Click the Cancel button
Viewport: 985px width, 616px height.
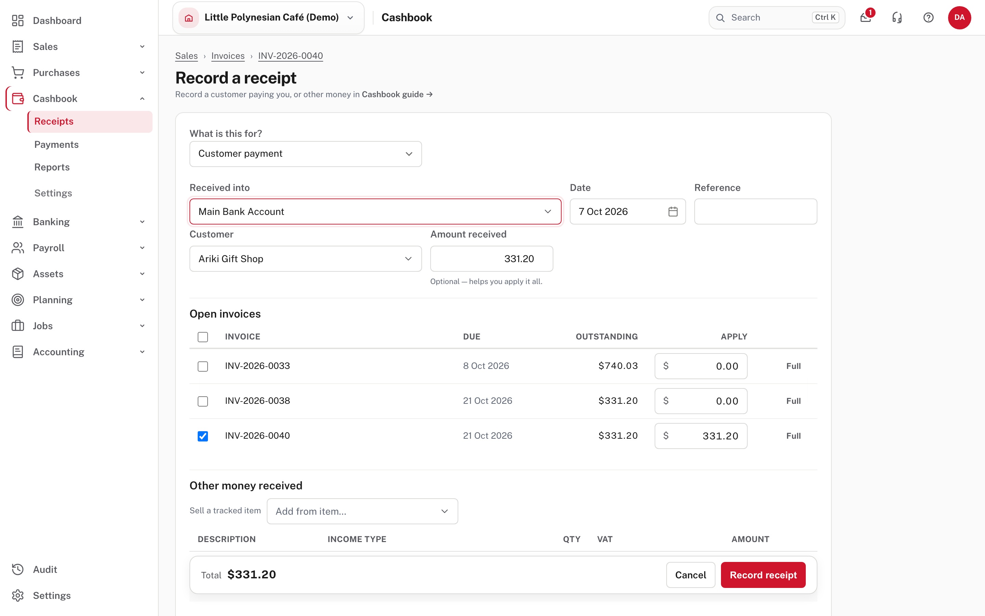pyautogui.click(x=690, y=575)
